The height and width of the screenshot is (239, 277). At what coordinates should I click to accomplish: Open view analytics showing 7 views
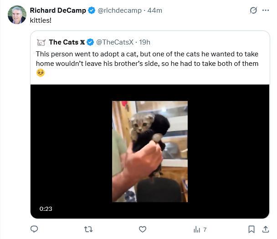coord(200,229)
